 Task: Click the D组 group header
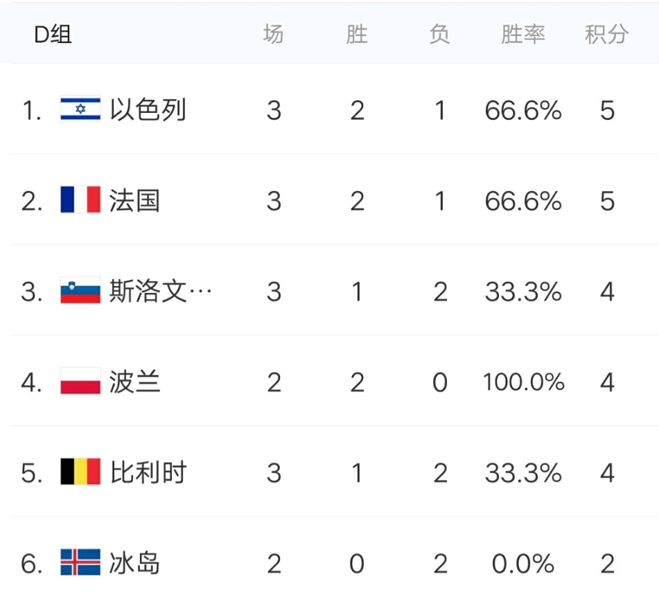(53, 34)
